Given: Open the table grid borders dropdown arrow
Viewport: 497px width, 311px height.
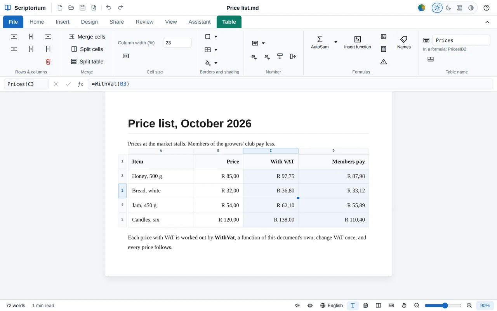Looking at the screenshot, I should tap(216, 50).
